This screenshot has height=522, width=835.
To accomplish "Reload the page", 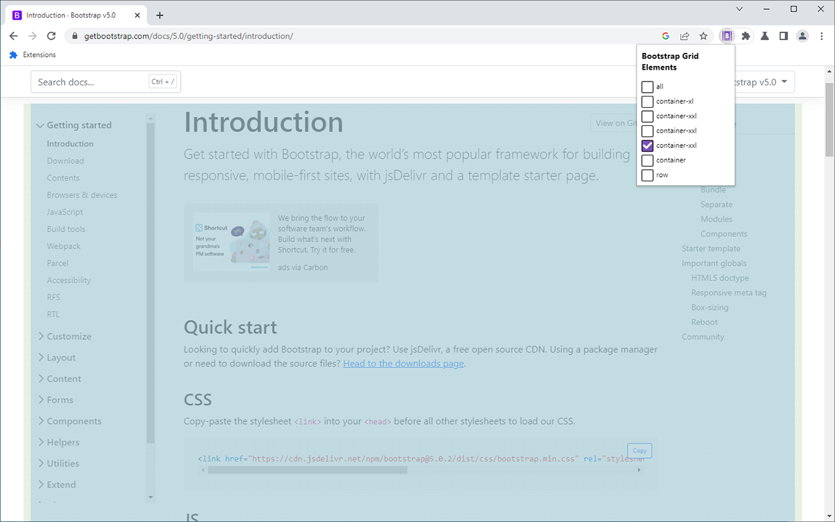I will coord(52,36).
